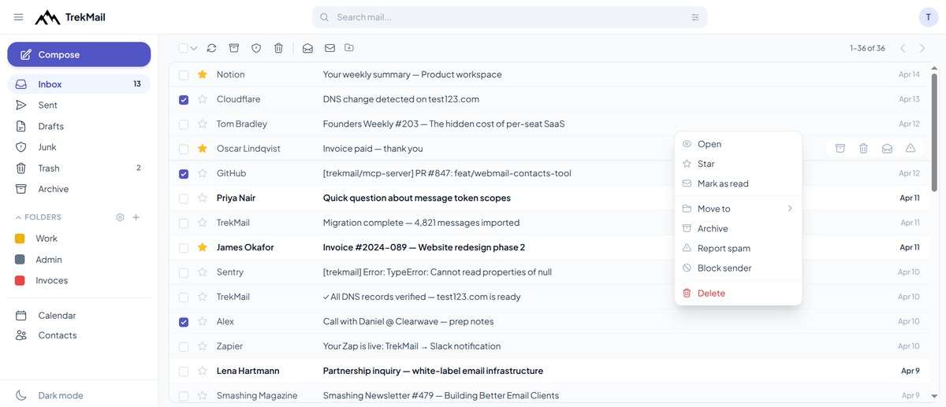946x407 pixels.
Task: Choose Archive in context menu
Action: (738, 228)
